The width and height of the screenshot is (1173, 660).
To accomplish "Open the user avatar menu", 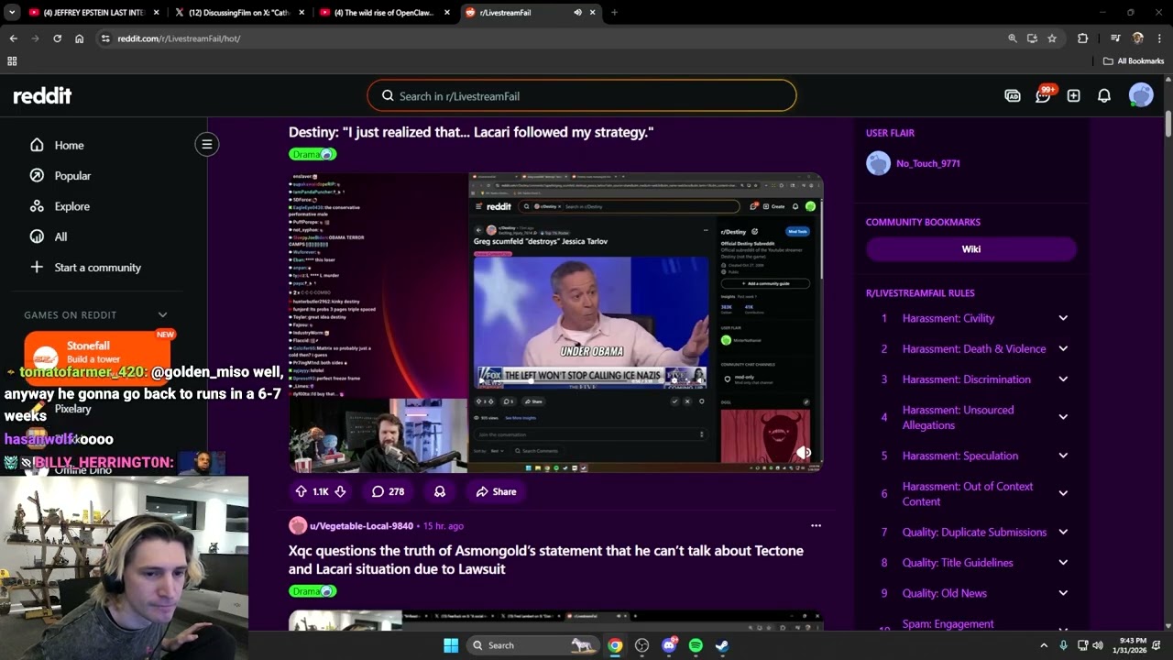I will [x=1141, y=95].
